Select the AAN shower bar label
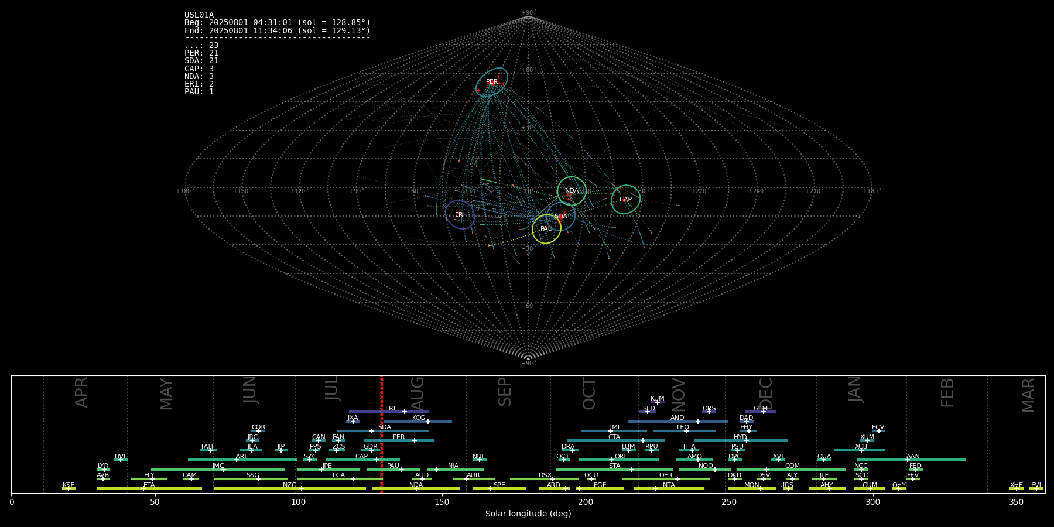1054x527 pixels. (x=913, y=457)
